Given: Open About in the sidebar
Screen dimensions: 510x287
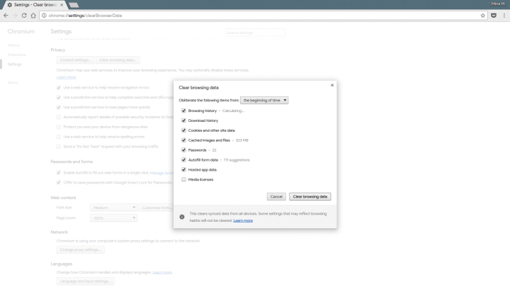Looking at the screenshot, I should (13, 83).
